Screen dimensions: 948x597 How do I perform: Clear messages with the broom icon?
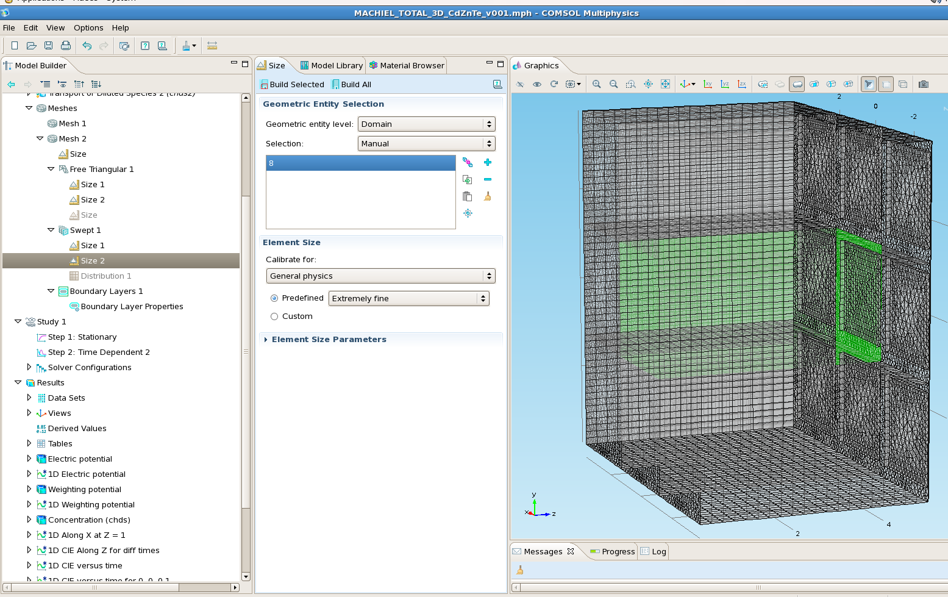tap(520, 570)
